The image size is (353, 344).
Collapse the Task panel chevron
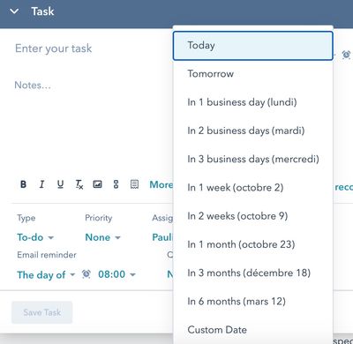(14, 11)
